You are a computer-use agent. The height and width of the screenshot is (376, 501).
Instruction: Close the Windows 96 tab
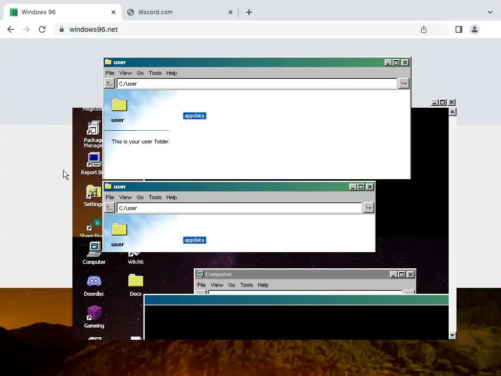coord(114,12)
